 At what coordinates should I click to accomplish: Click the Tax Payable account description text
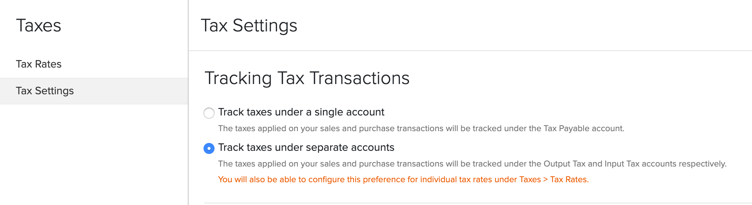pyautogui.click(x=421, y=128)
